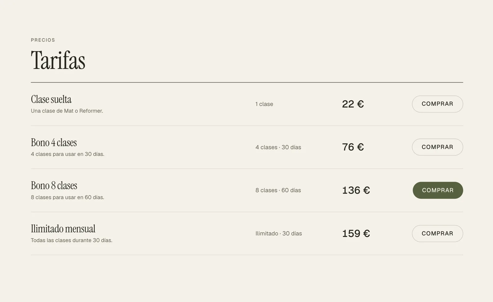Click 'Todas las clases durante 30 días' description
This screenshot has height=302, width=493.
click(x=71, y=240)
